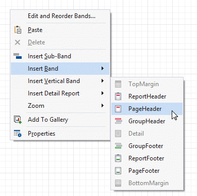
Task: Select the Insert Band menu entry
Action: 60,69
